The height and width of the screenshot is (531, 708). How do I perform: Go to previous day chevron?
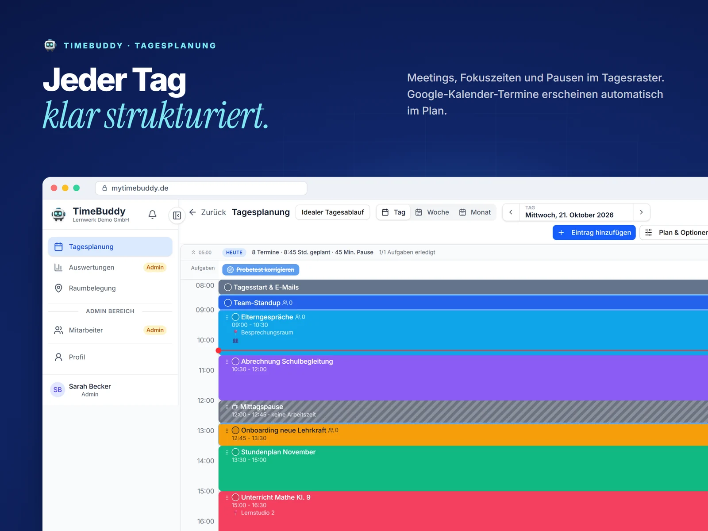pos(511,212)
